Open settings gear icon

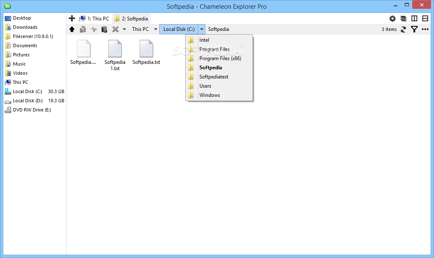pyautogui.click(x=393, y=18)
